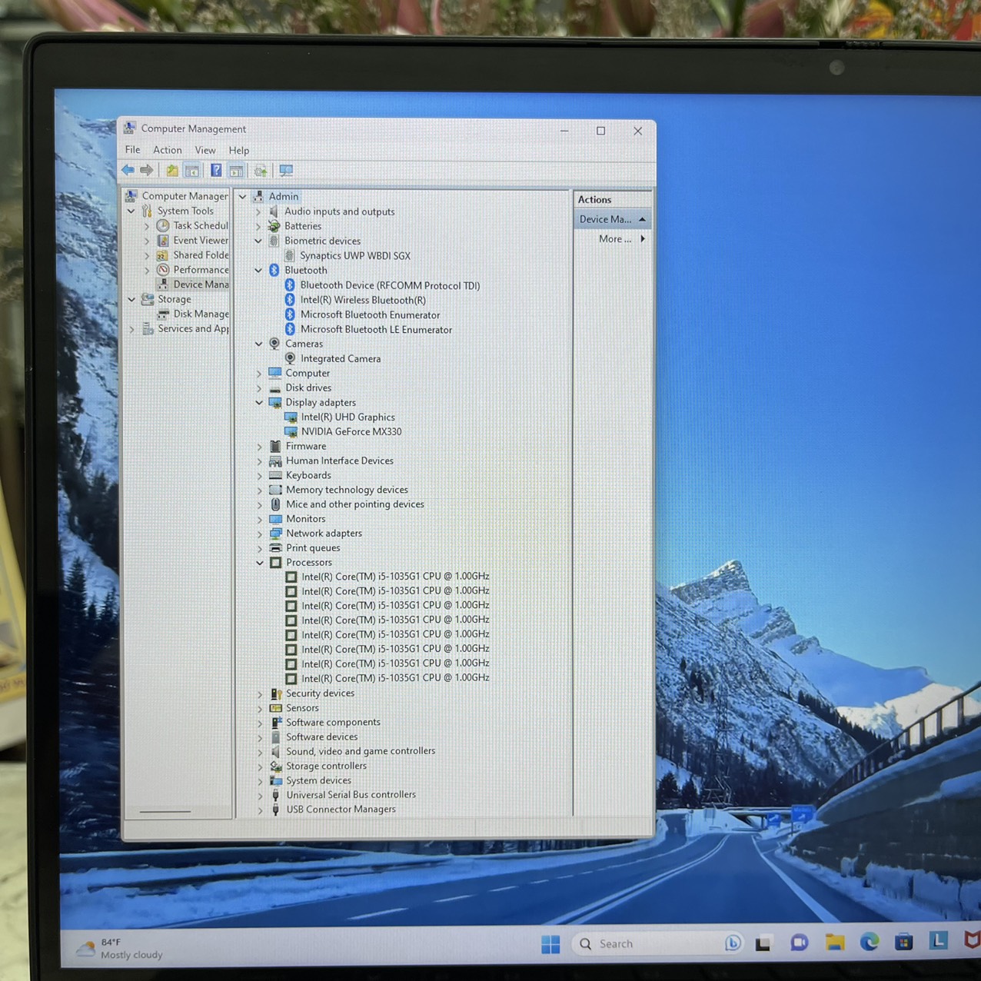
Task: Click the Back arrow in the toolbar
Action: pos(128,170)
